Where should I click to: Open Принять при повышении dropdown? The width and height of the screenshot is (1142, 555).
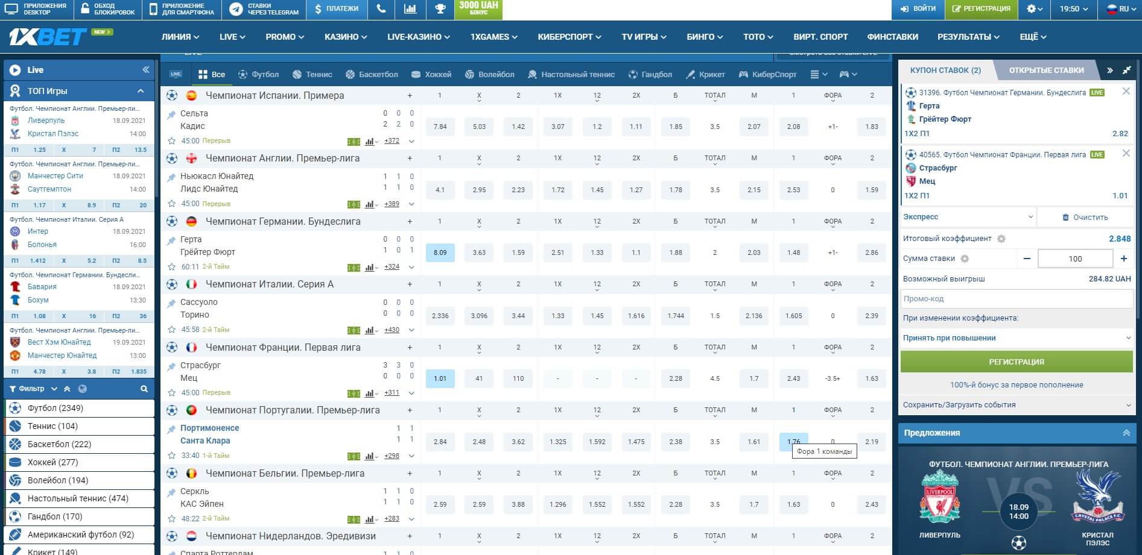(x=1017, y=338)
